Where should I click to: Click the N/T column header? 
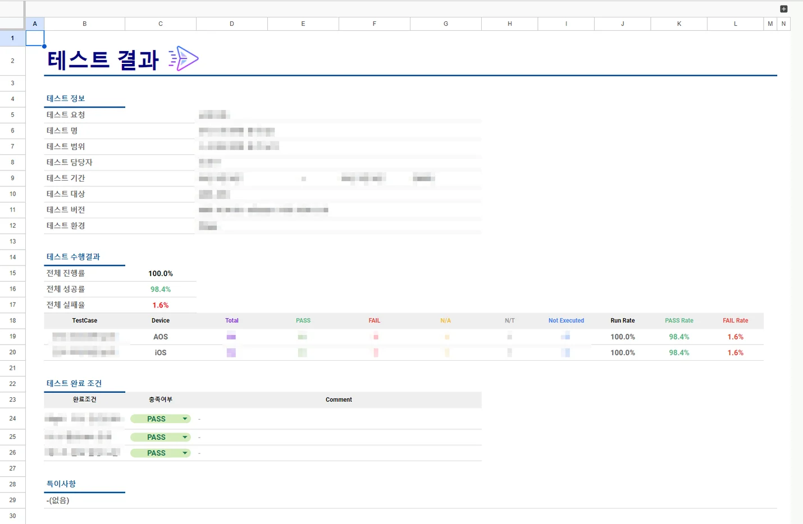click(510, 320)
